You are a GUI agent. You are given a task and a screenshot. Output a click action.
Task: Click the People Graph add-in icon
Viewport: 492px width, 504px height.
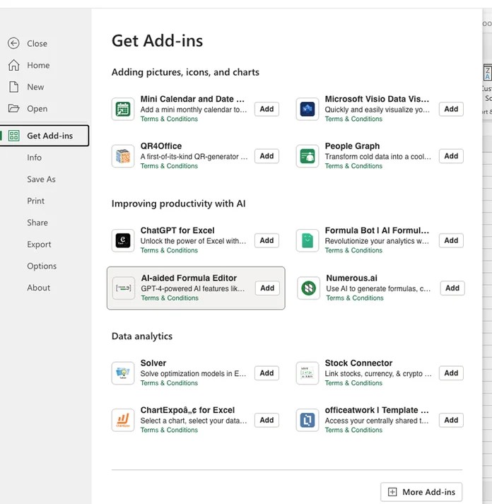(307, 156)
